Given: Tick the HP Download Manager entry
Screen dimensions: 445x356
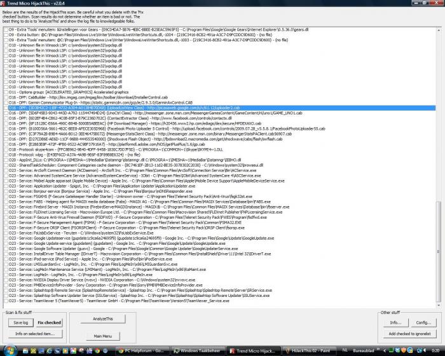Looking at the screenshot, I should point(6,123).
